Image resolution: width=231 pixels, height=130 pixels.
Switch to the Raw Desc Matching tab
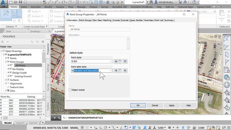coord(102,20)
